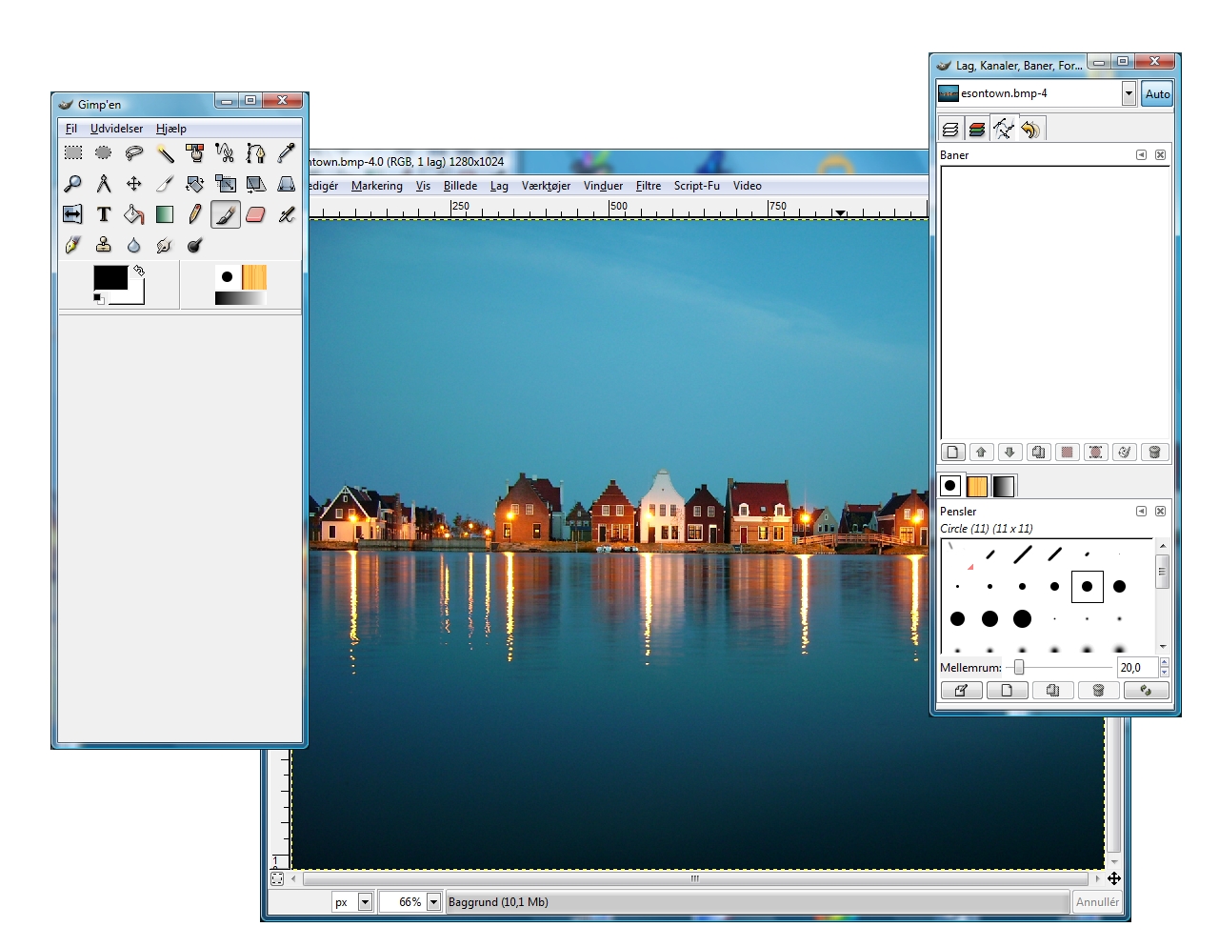This screenshot has height=947, width=1219.
Task: Reset colors to default black and white
Action: (98, 299)
